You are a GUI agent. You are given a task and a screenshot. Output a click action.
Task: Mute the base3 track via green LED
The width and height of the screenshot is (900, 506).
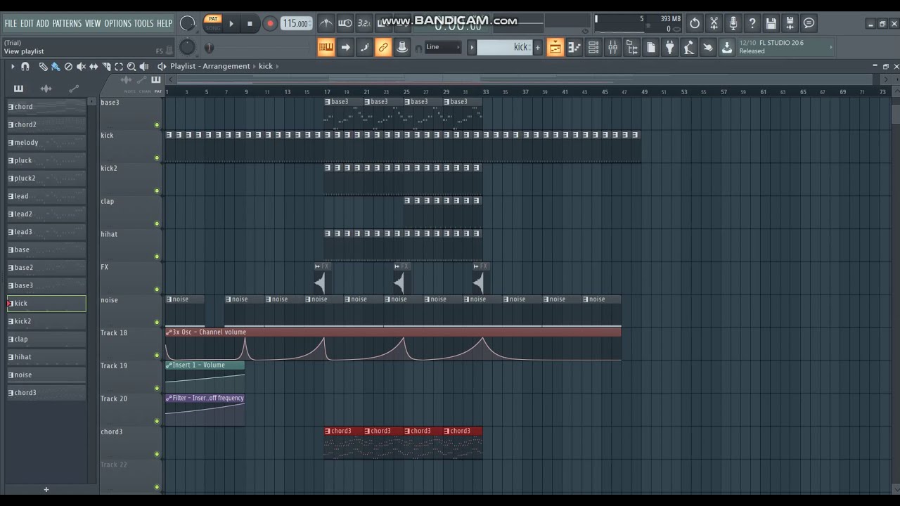click(157, 125)
